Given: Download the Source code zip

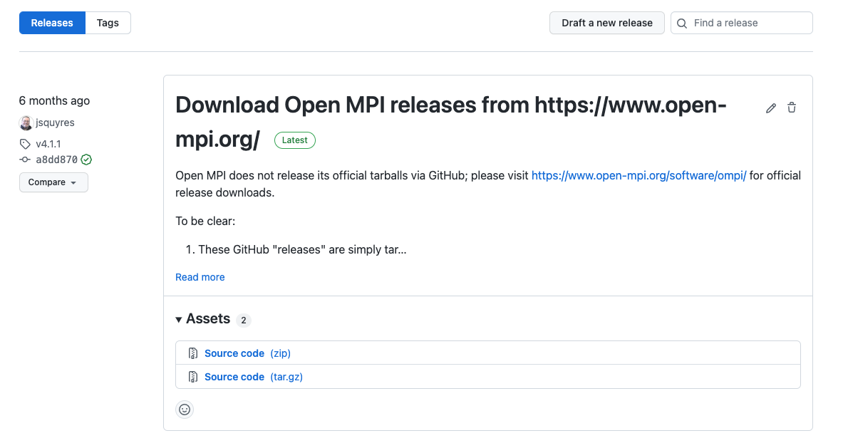Looking at the screenshot, I should [234, 353].
